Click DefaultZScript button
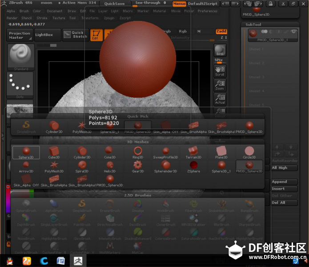The width and height of the screenshot is (309, 267). (x=203, y=4)
